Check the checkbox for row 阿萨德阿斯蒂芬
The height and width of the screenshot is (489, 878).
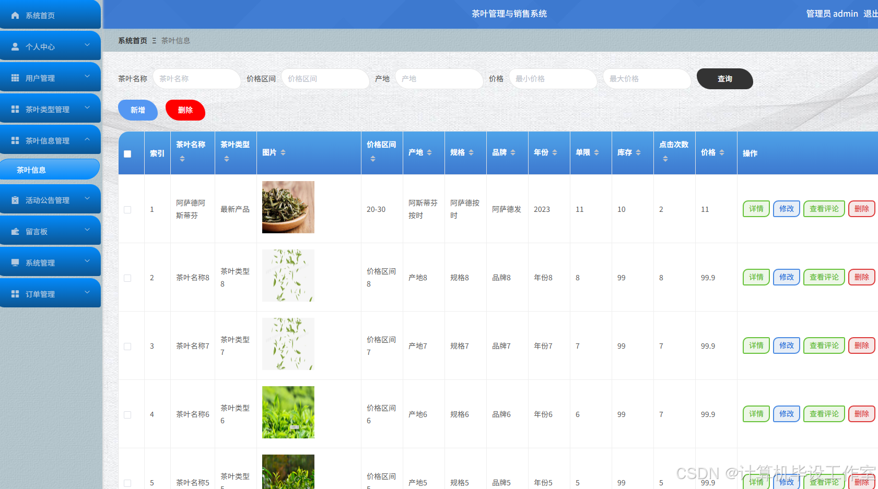[x=127, y=210]
